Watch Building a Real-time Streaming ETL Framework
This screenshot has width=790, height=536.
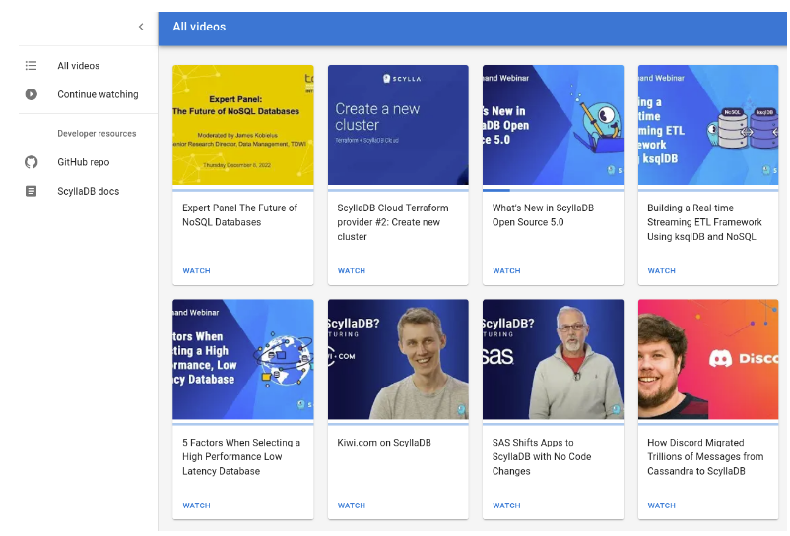click(661, 271)
